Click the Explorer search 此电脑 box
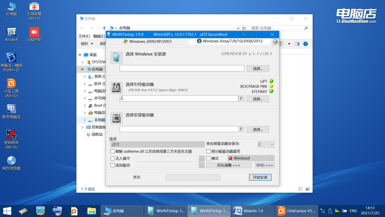The height and width of the screenshot is (217, 385). (280, 28)
